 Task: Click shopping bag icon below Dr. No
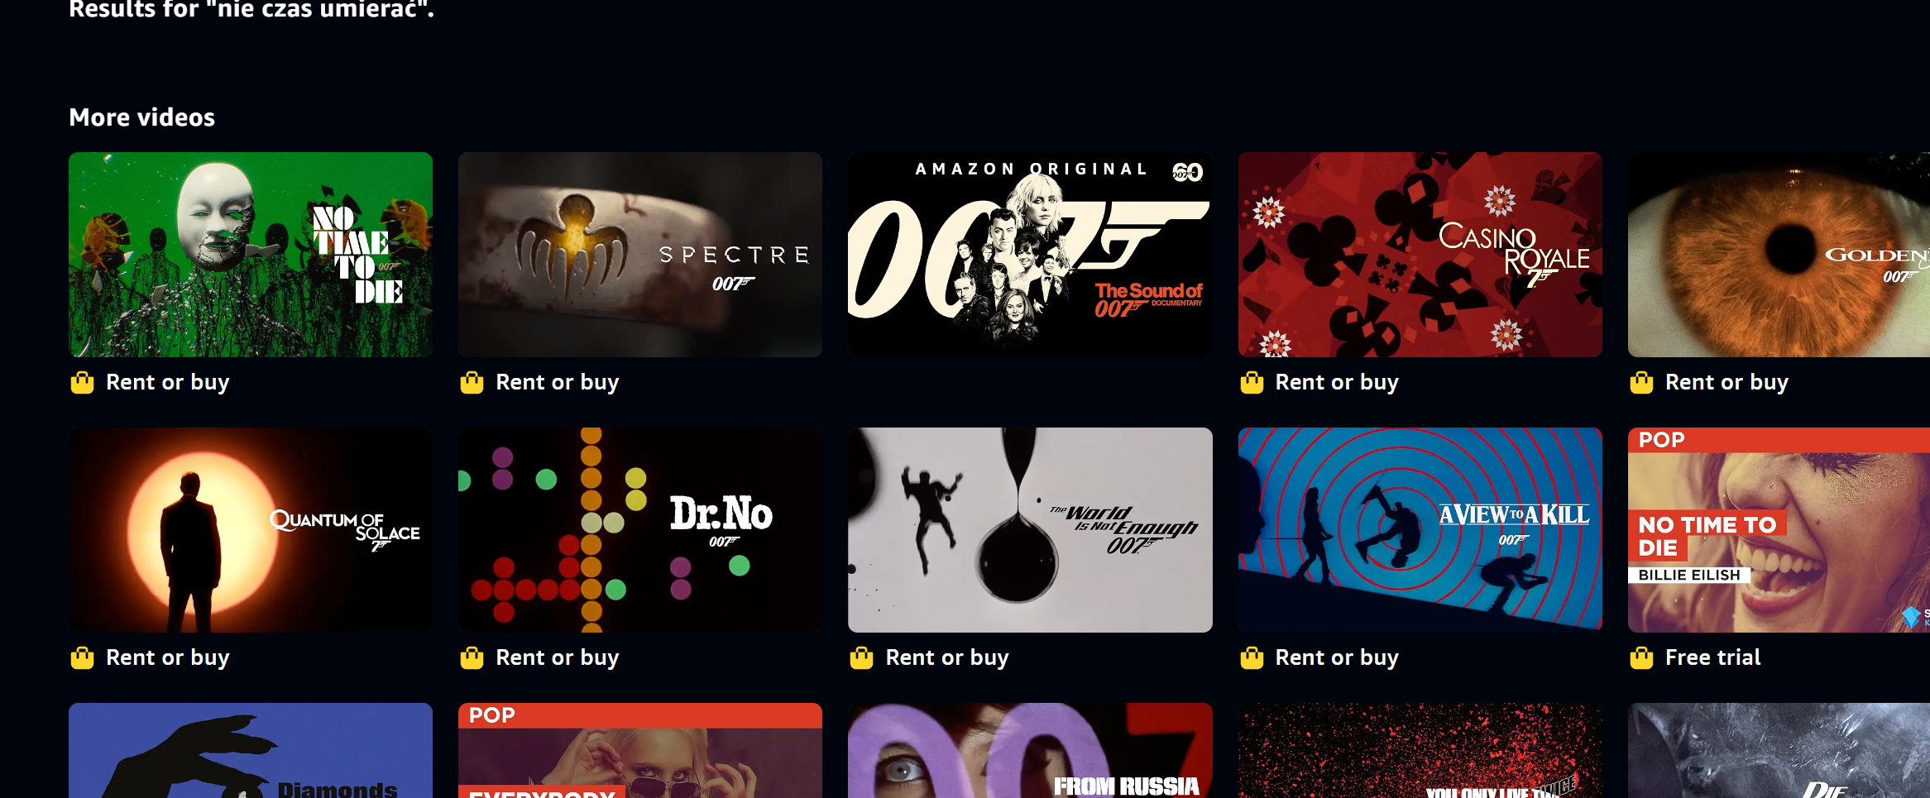(x=472, y=657)
